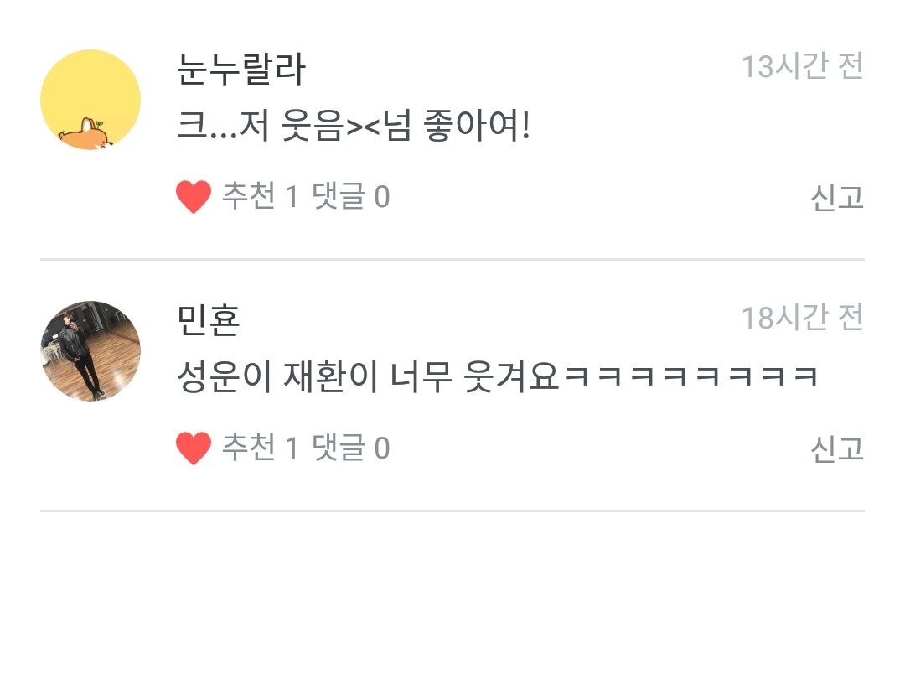Select the 추천 1 label under 민효's comment
The height and width of the screenshot is (679, 905).
(261, 448)
